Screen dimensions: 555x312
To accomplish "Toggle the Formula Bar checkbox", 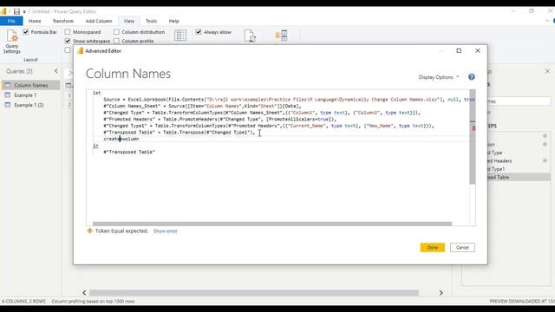I will point(26,32).
